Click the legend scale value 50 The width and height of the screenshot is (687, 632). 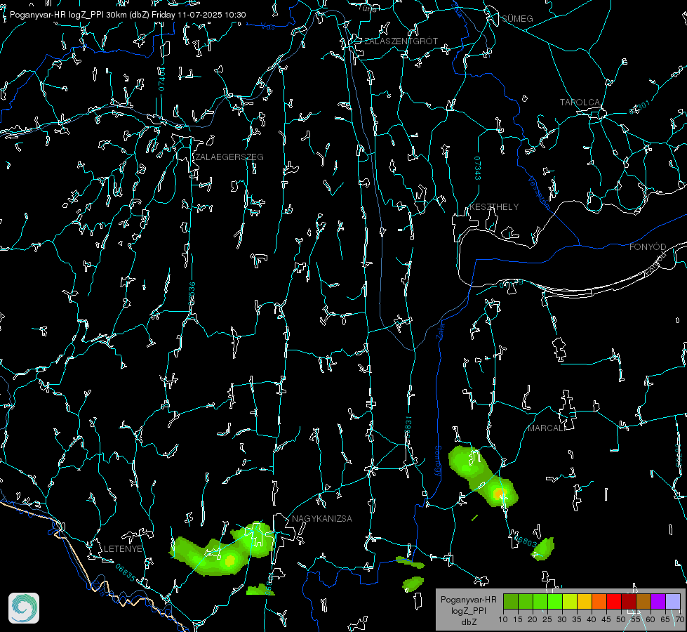click(x=621, y=619)
